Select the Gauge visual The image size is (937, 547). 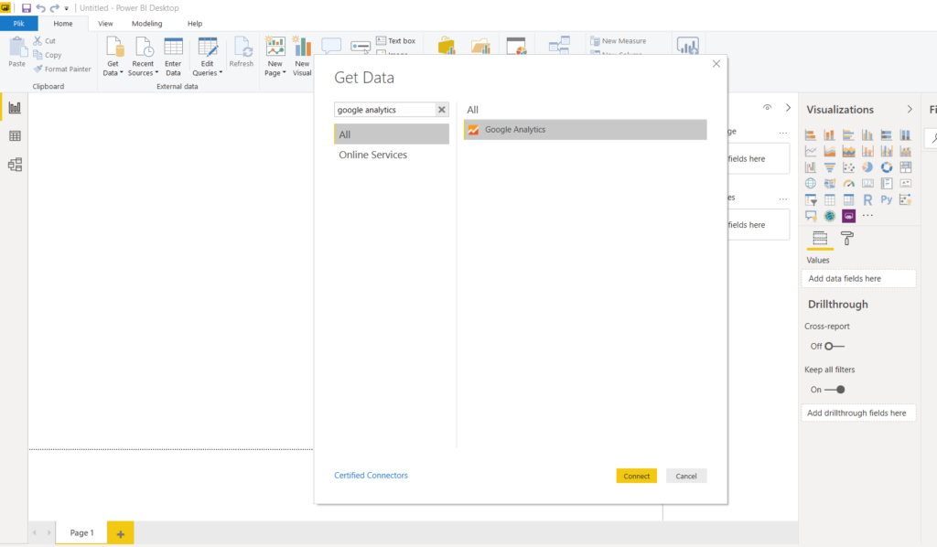(848, 184)
